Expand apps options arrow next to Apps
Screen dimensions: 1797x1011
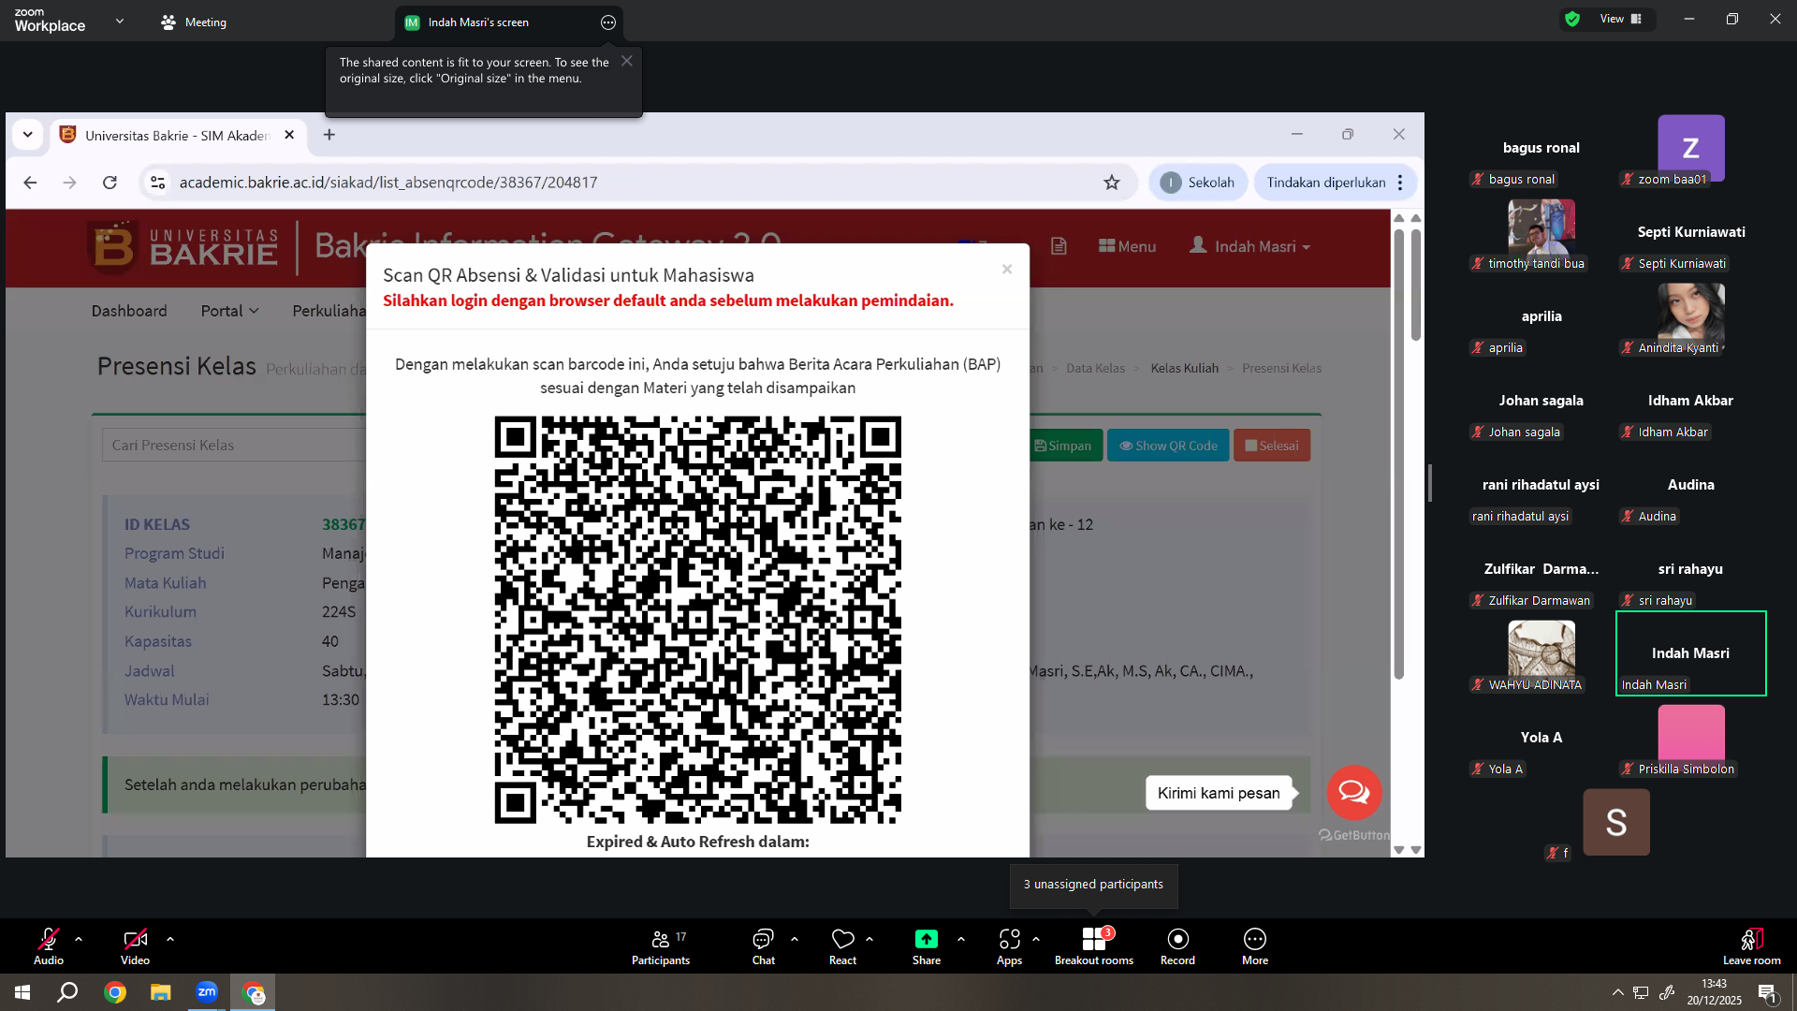click(1036, 938)
